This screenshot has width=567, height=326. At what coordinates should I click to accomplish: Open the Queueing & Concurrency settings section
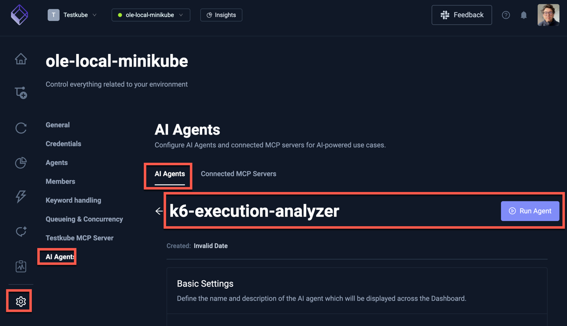[84, 219]
